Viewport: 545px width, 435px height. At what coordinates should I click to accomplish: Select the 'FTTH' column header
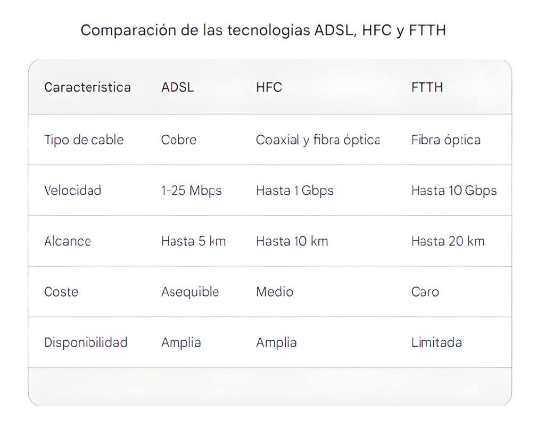pyautogui.click(x=427, y=87)
